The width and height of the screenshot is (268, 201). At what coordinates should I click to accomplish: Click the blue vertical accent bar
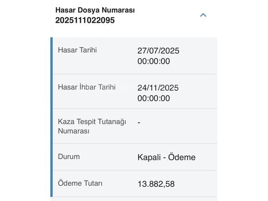[52, 117]
